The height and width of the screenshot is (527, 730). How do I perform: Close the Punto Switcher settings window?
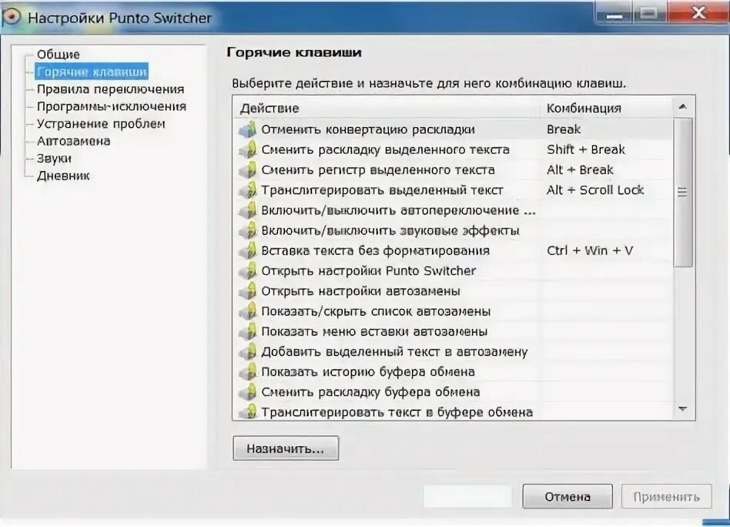698,12
